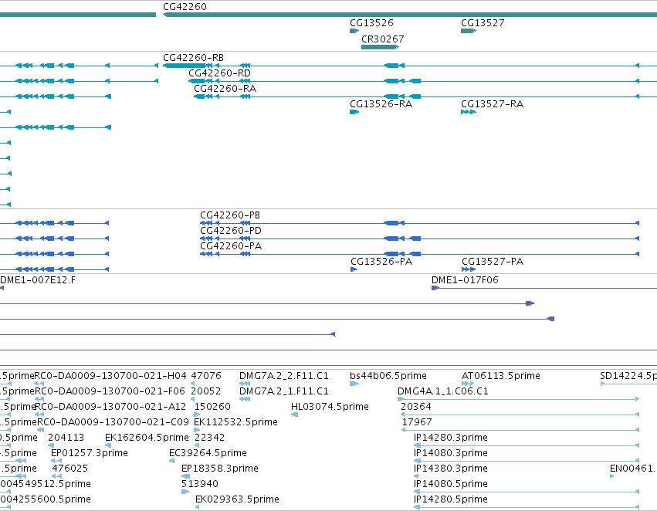Click the 47076 EST label
Image resolution: width=657 pixels, height=511 pixels.
tap(206, 376)
